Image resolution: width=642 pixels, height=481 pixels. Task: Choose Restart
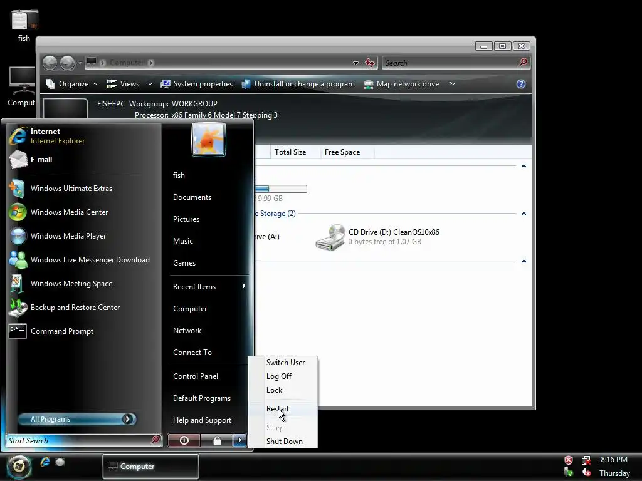coord(278,409)
